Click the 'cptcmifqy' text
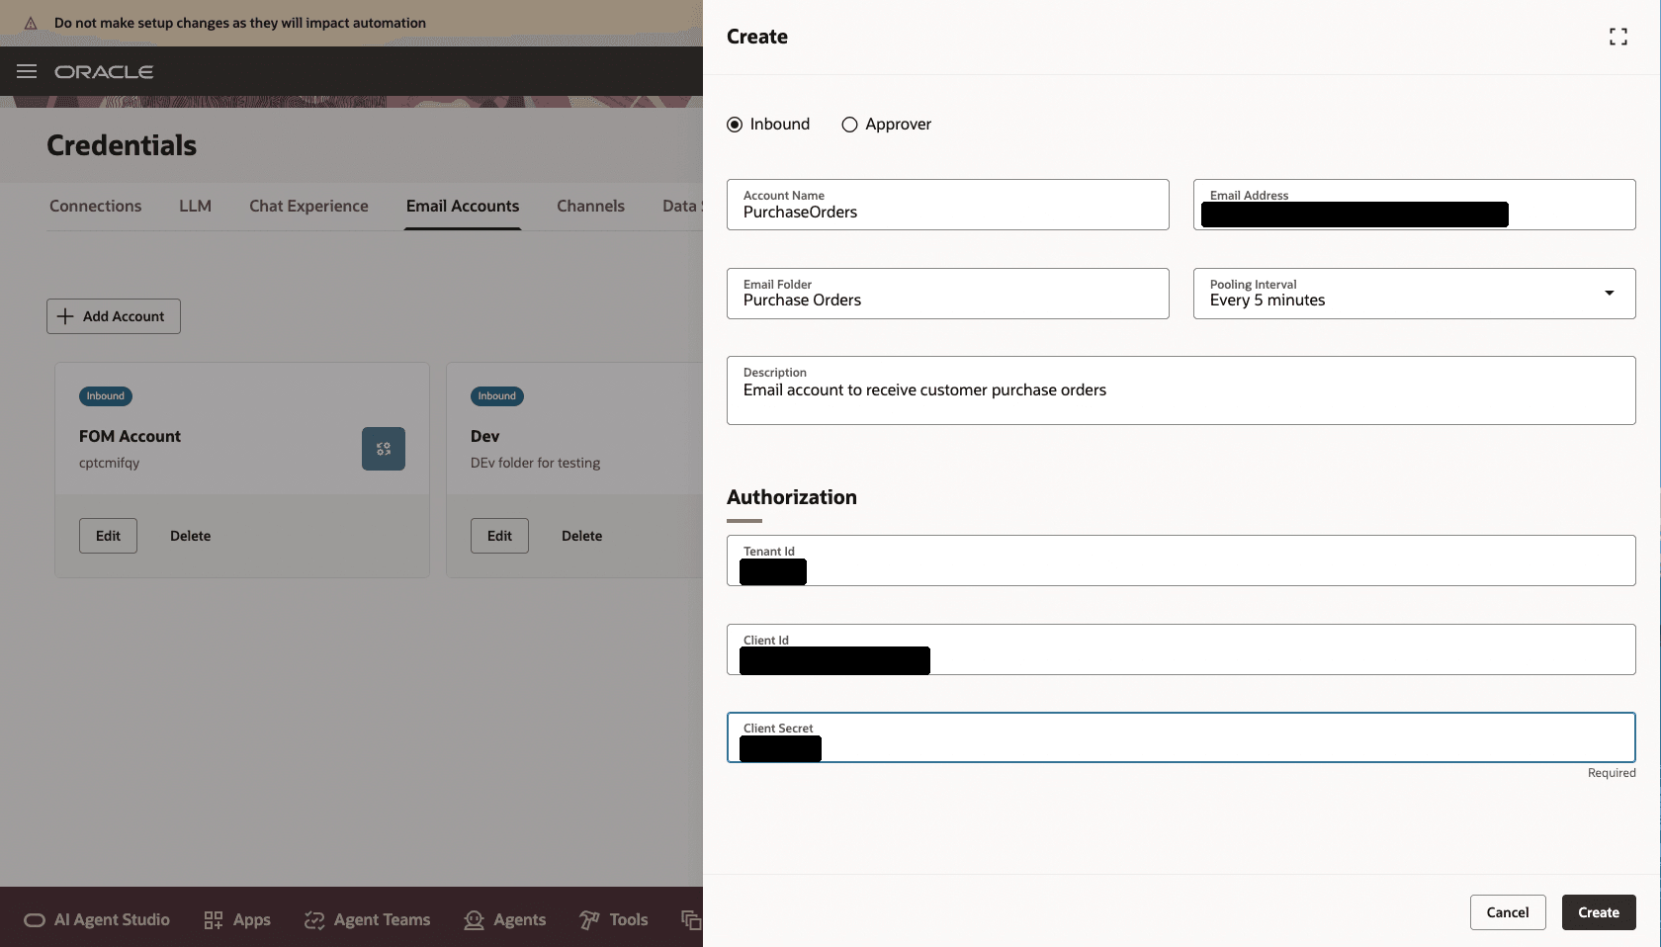 click(x=109, y=463)
